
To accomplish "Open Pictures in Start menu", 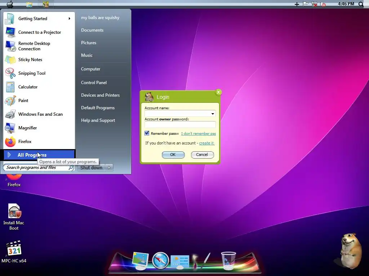I will (x=89, y=43).
